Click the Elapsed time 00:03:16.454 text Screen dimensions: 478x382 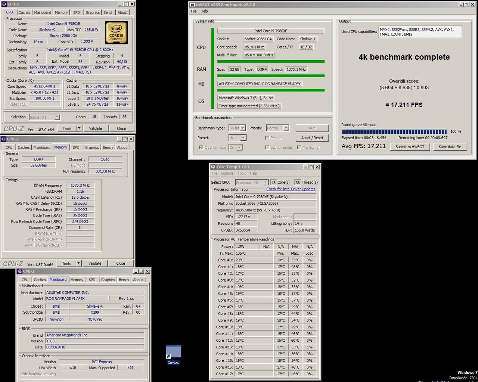(364, 138)
